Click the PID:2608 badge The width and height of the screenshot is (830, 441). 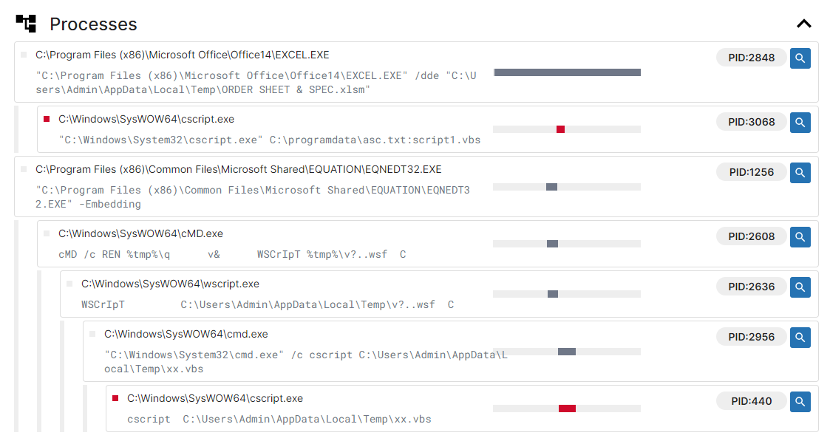click(x=751, y=236)
